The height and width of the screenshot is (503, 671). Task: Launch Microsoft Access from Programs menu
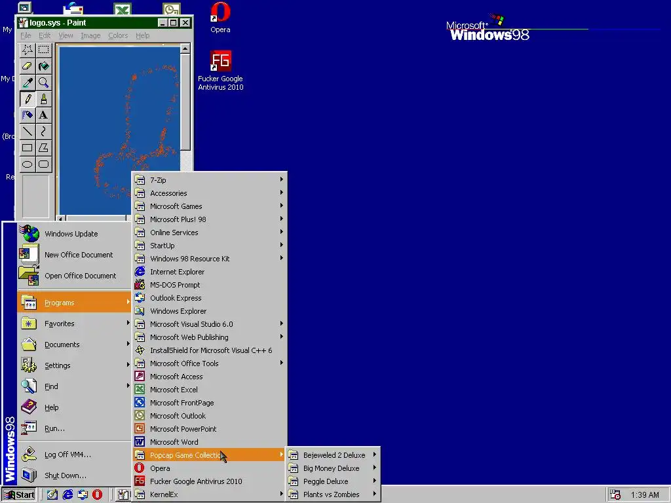point(209,377)
